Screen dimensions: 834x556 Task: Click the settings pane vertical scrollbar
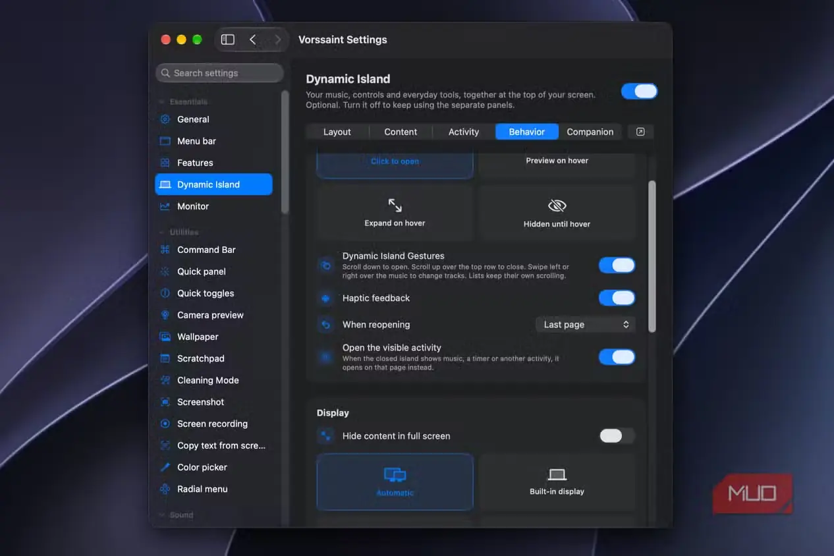[652, 257]
